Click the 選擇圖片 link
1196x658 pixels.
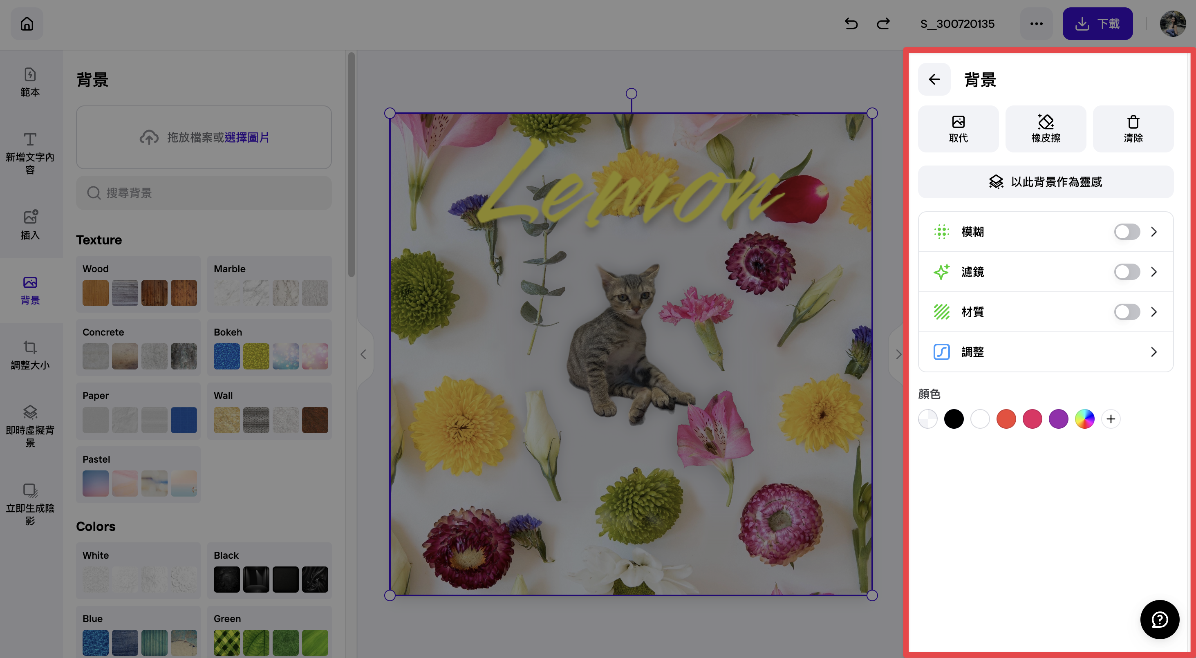[247, 137]
